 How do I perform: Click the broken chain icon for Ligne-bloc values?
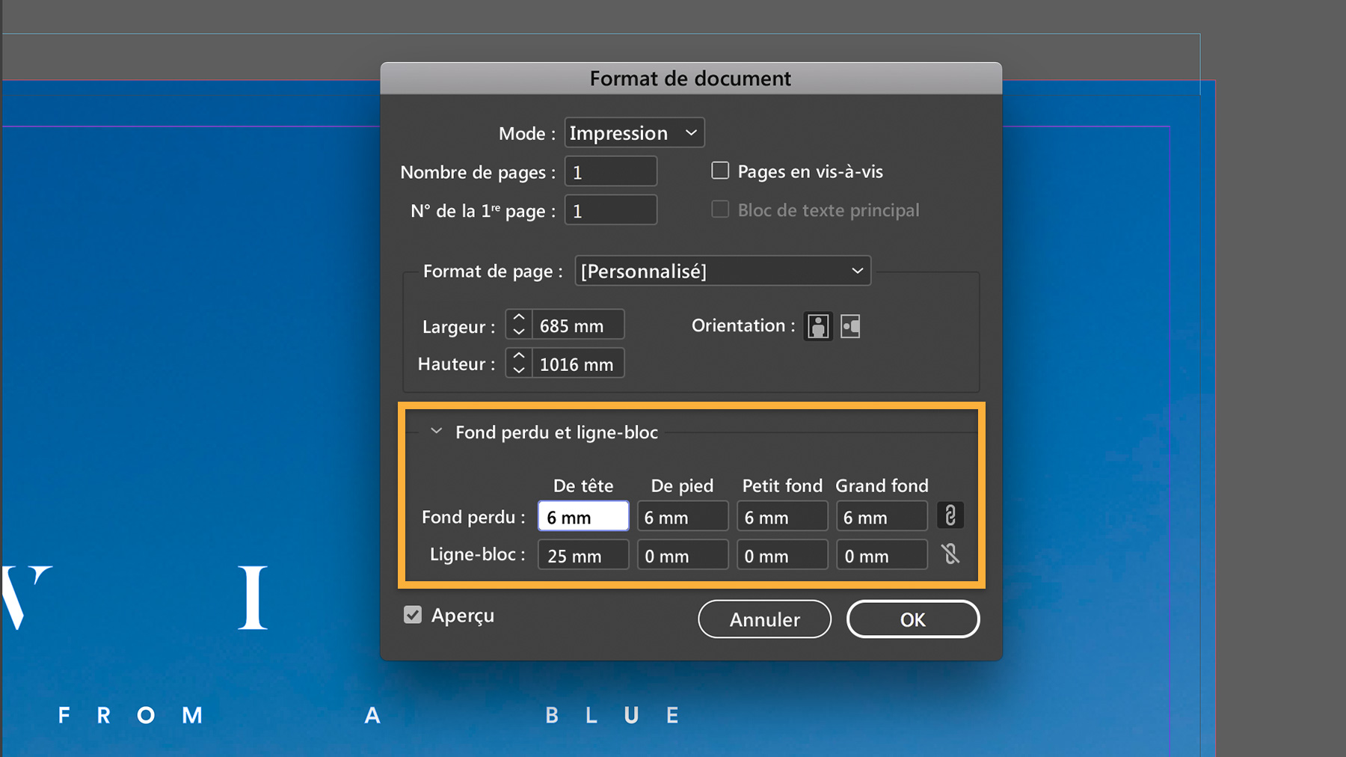tap(950, 554)
